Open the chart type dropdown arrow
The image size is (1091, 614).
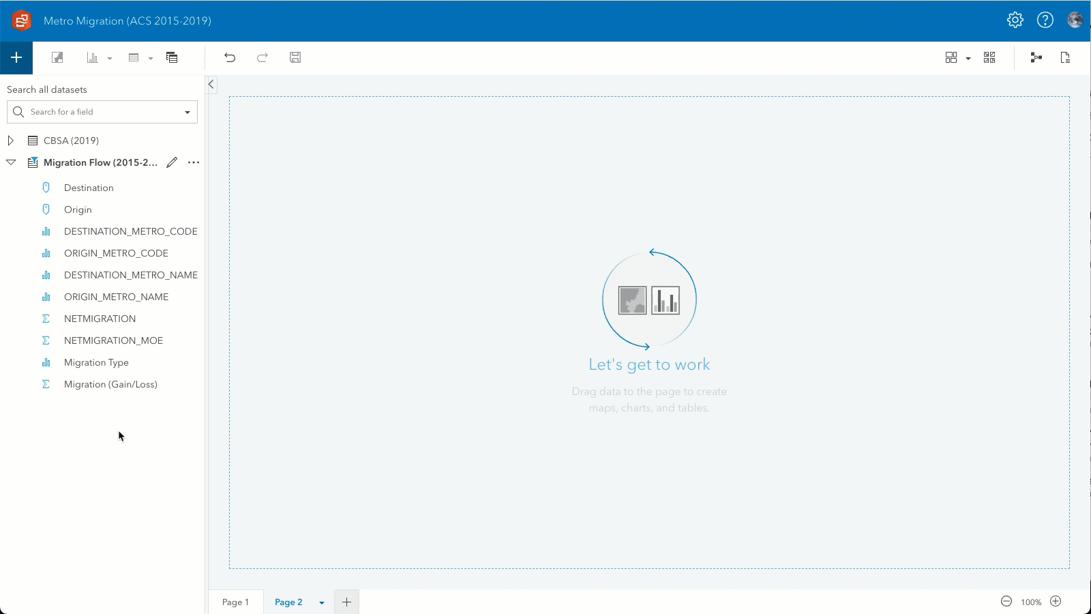[x=109, y=57]
